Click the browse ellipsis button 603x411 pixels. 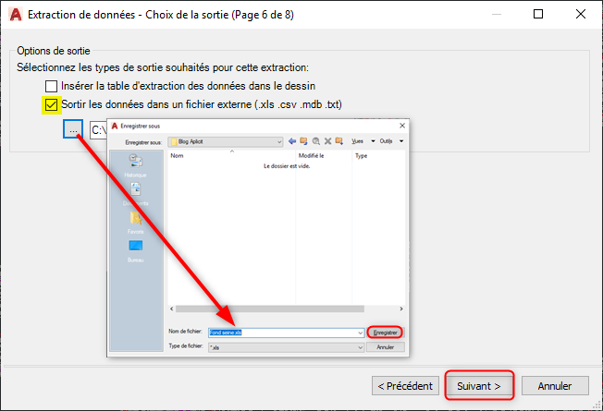pyautogui.click(x=73, y=130)
